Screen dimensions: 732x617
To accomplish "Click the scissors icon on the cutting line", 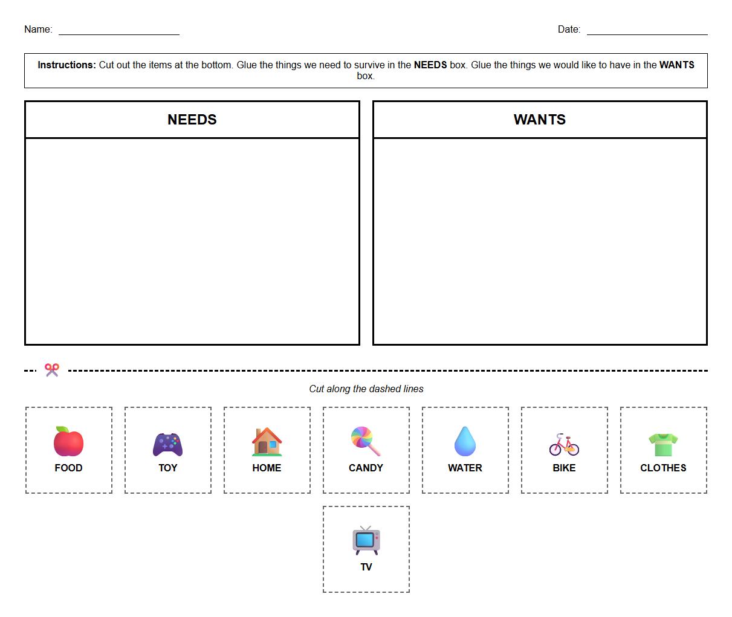I will tap(51, 369).
